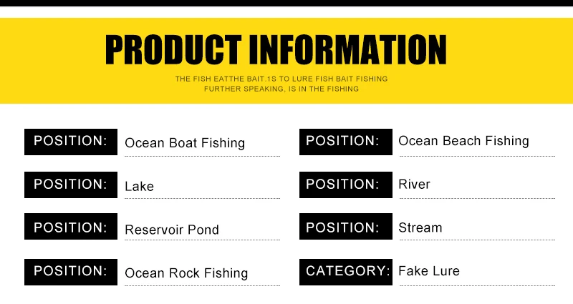Click POSITION label next to River
Viewport: 573px width, 304px height.
tap(346, 185)
